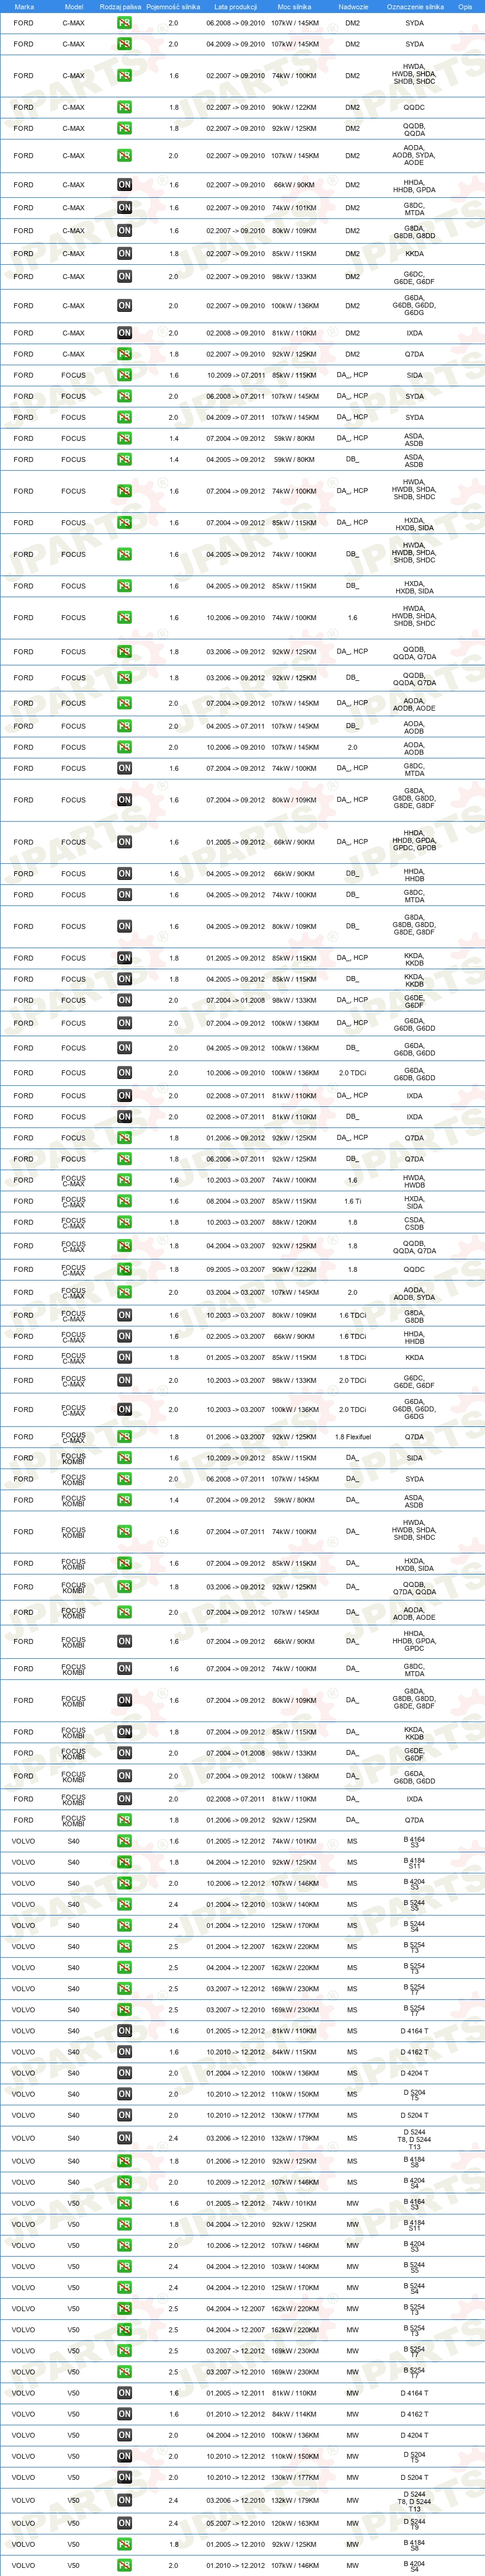Click the 'AODA, AODB, SYDA, AODE' cell in DM2 row
Screen dimensions: 485x2576
point(414,155)
